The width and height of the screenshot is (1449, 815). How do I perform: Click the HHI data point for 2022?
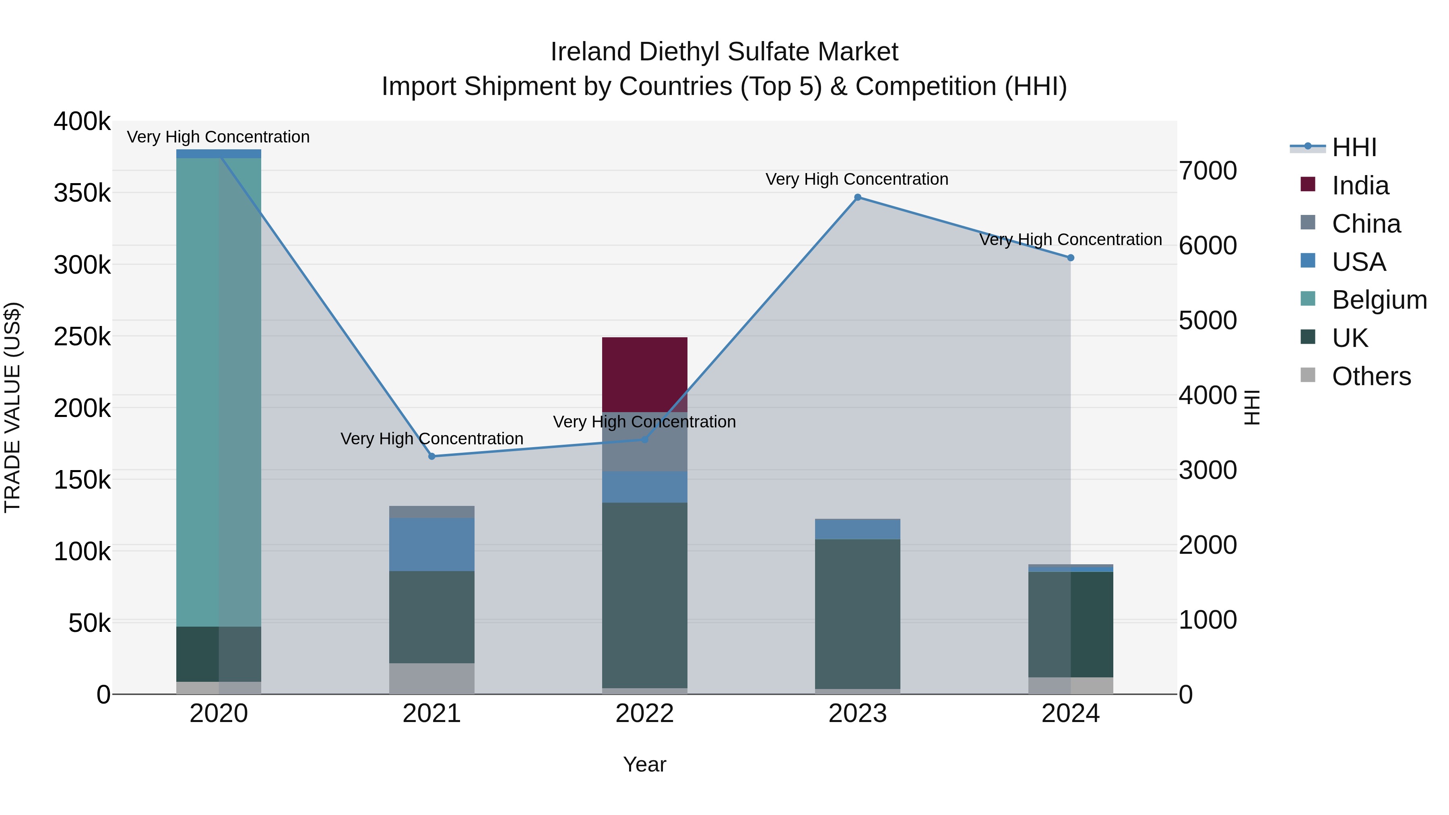pyautogui.click(x=645, y=439)
